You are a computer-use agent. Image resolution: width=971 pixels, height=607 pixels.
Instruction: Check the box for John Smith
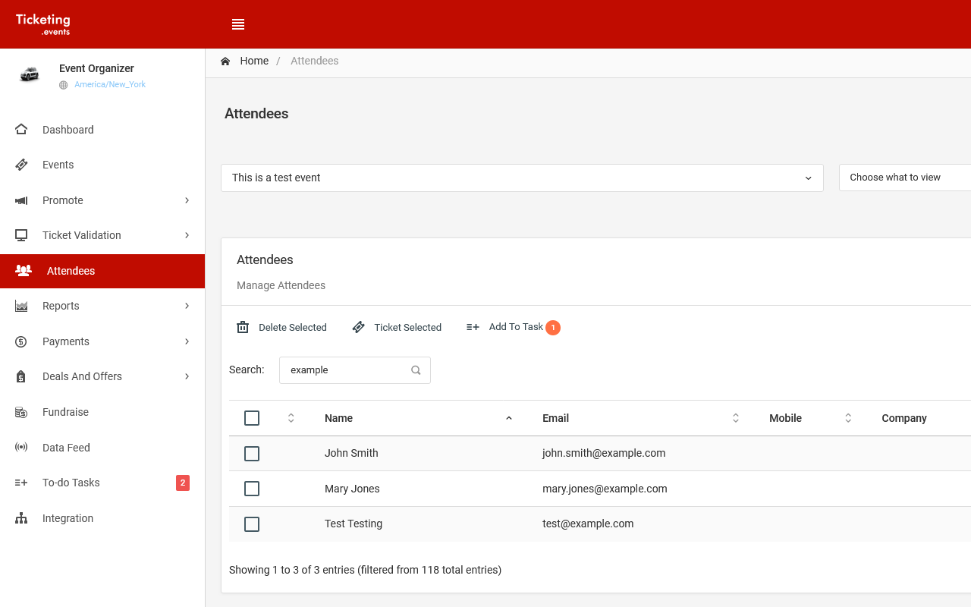click(252, 454)
